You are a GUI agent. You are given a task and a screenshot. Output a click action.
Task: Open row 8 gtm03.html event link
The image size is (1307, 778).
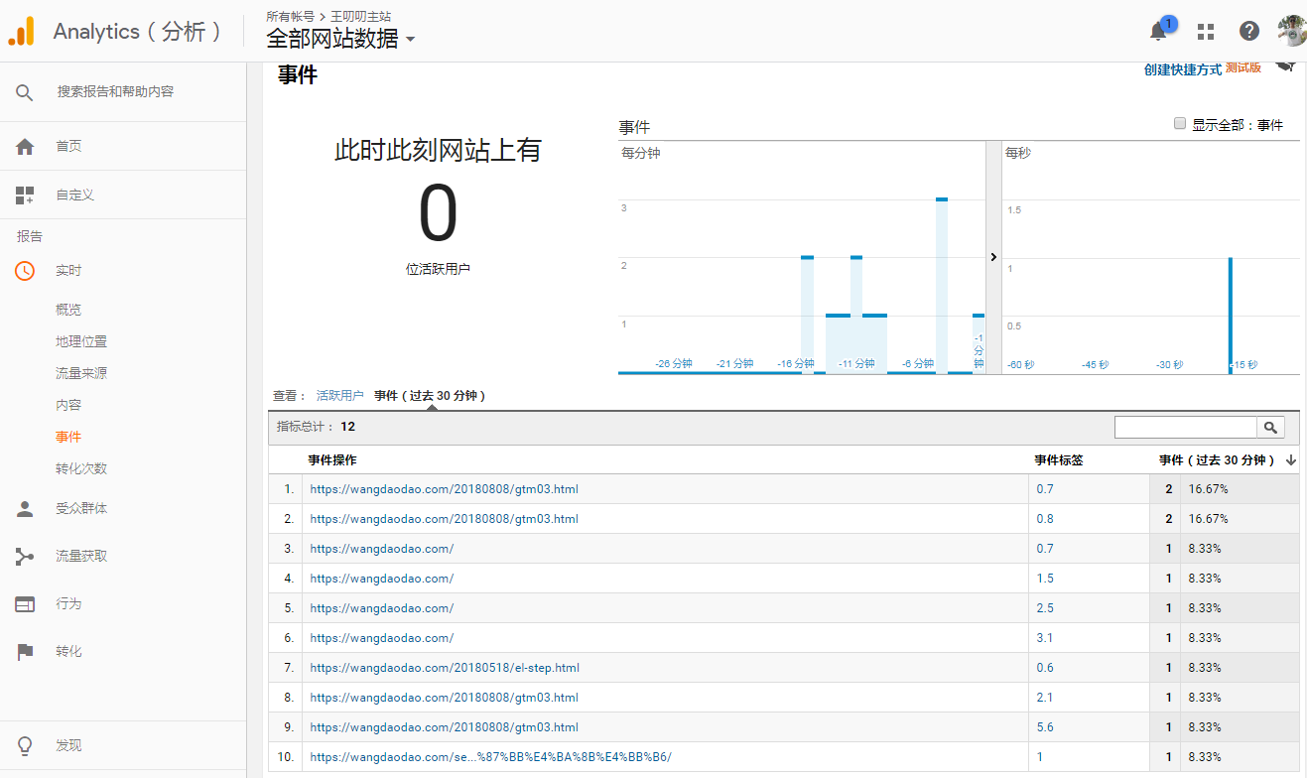(x=444, y=698)
